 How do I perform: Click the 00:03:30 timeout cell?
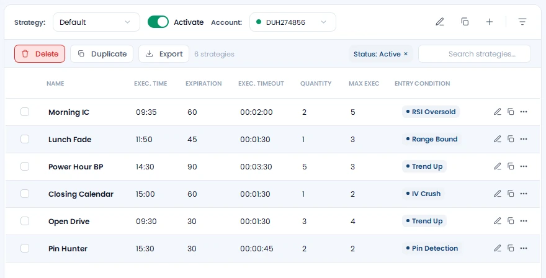[x=256, y=166]
